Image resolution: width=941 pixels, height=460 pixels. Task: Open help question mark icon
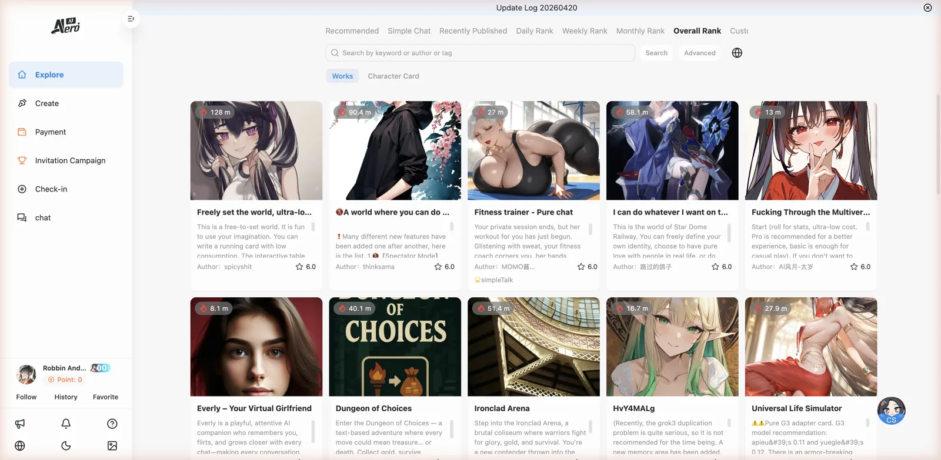click(x=112, y=424)
